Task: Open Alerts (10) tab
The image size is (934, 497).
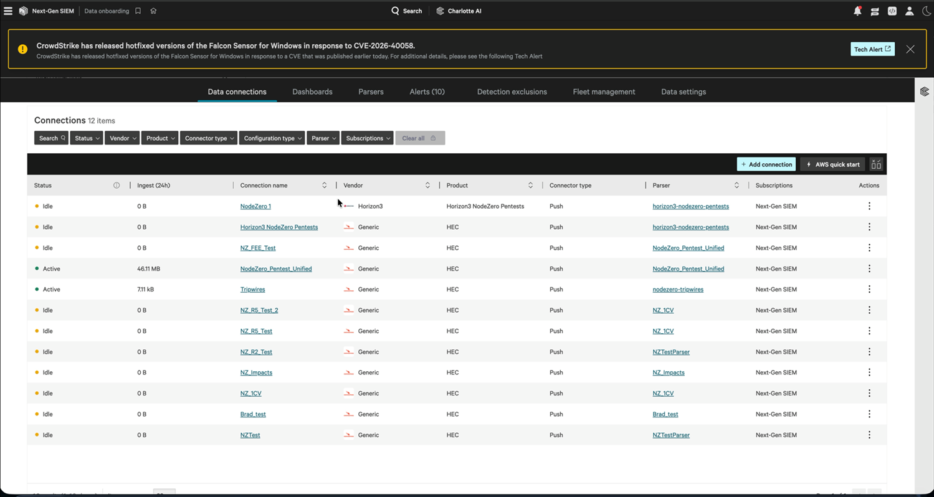Action: click(427, 92)
